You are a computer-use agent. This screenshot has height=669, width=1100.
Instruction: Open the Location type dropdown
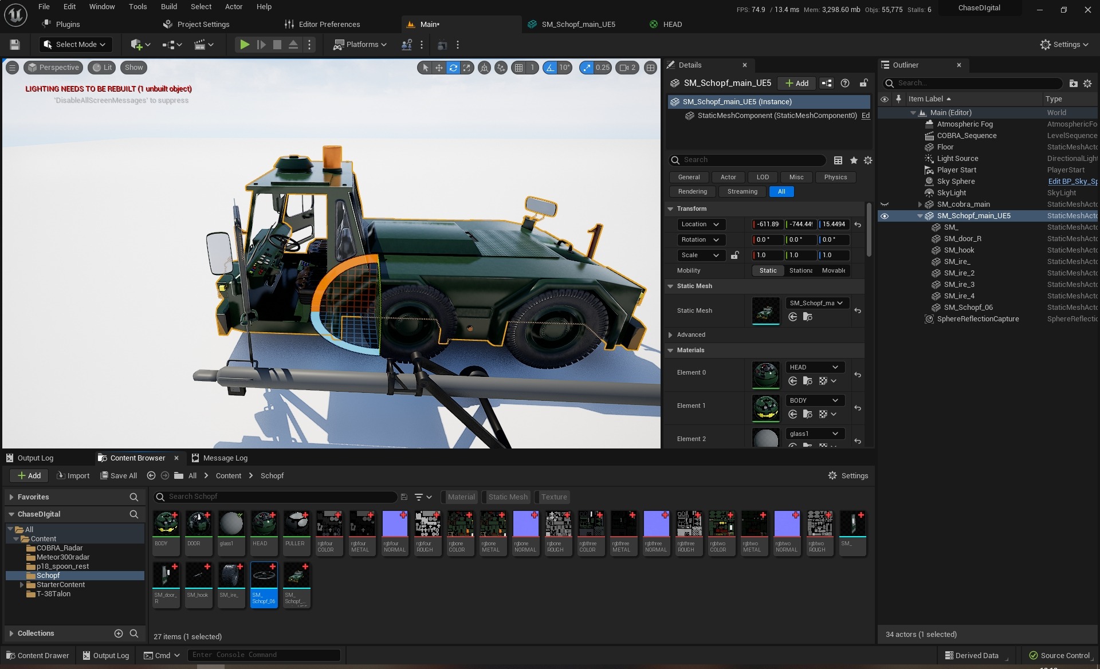tap(701, 225)
